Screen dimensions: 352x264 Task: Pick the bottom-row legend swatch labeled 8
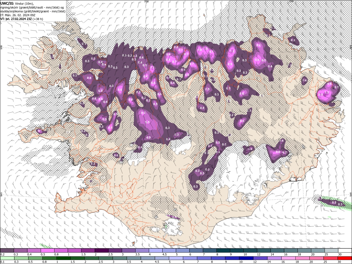pyautogui.click(x=218, y=258)
